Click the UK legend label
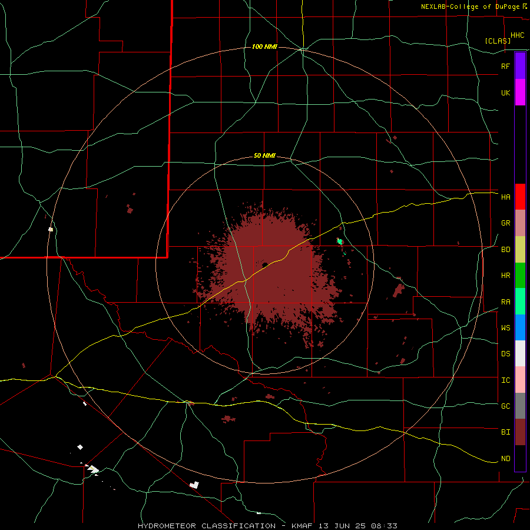This screenshot has width=530, height=530. tap(505, 92)
